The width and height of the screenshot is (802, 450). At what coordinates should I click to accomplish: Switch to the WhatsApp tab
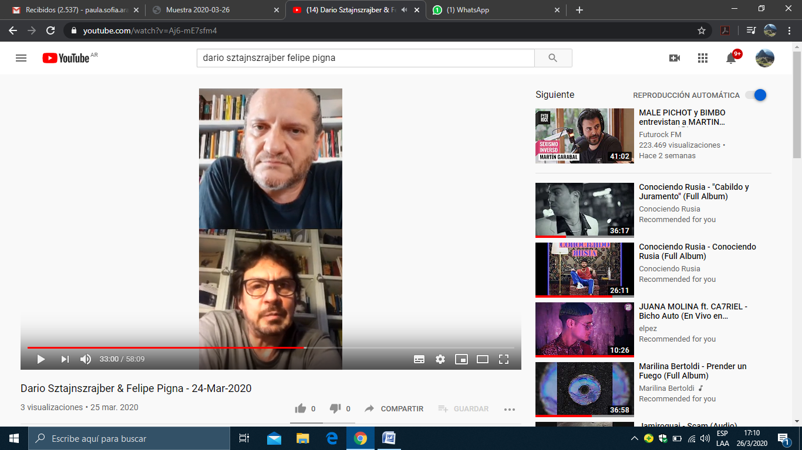(495, 10)
